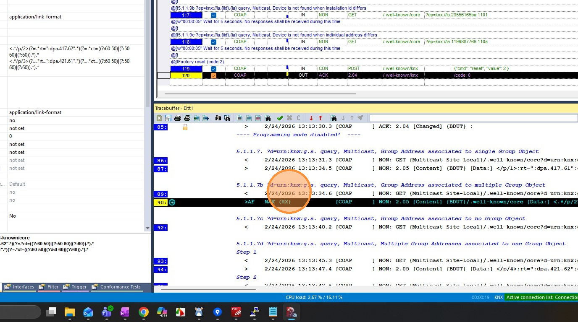
Task: Click the '/code: 0' cell in row 120
Action: pyautogui.click(x=515, y=75)
